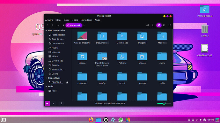220x123 pixels.
Task: Show tree view in the sidebar
Action: click(x=54, y=103)
